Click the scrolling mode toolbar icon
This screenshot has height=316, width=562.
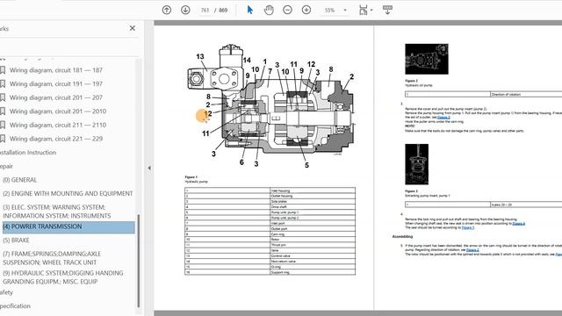(387, 10)
